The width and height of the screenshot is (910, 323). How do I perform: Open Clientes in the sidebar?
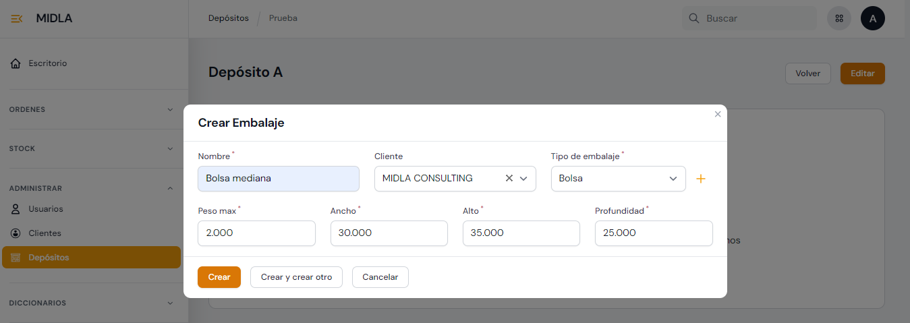(45, 233)
